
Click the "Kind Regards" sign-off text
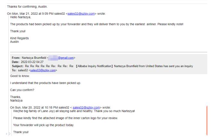20,38
